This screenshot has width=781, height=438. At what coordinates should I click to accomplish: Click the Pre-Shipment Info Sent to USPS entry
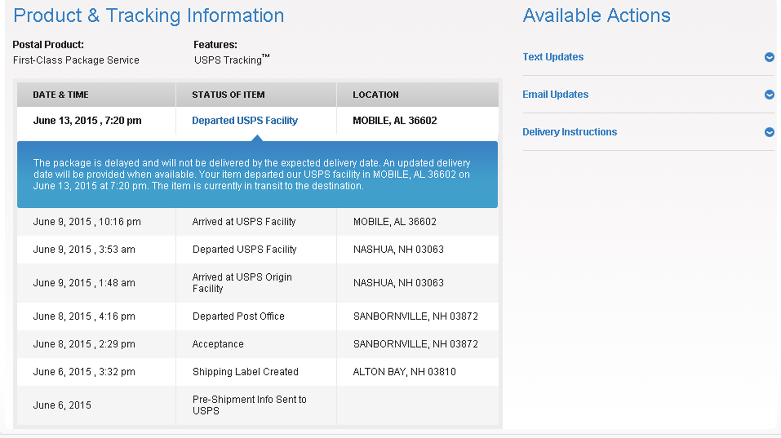pos(249,405)
